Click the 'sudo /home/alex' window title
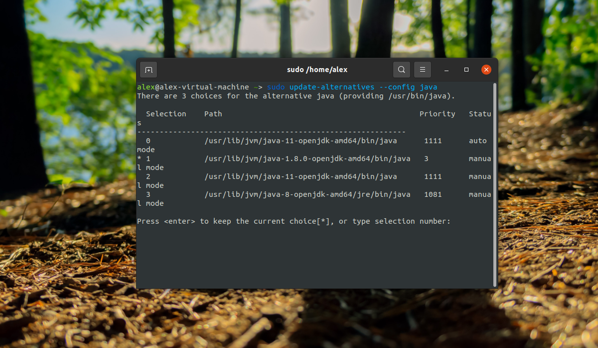The height and width of the screenshot is (348, 598). 317,70
